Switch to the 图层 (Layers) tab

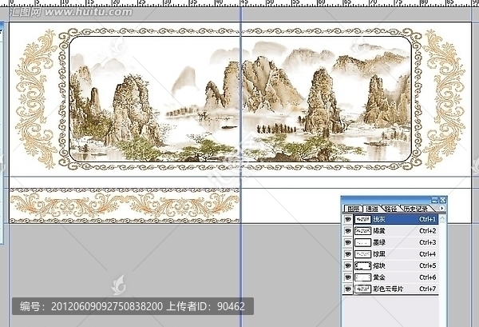tap(353, 209)
